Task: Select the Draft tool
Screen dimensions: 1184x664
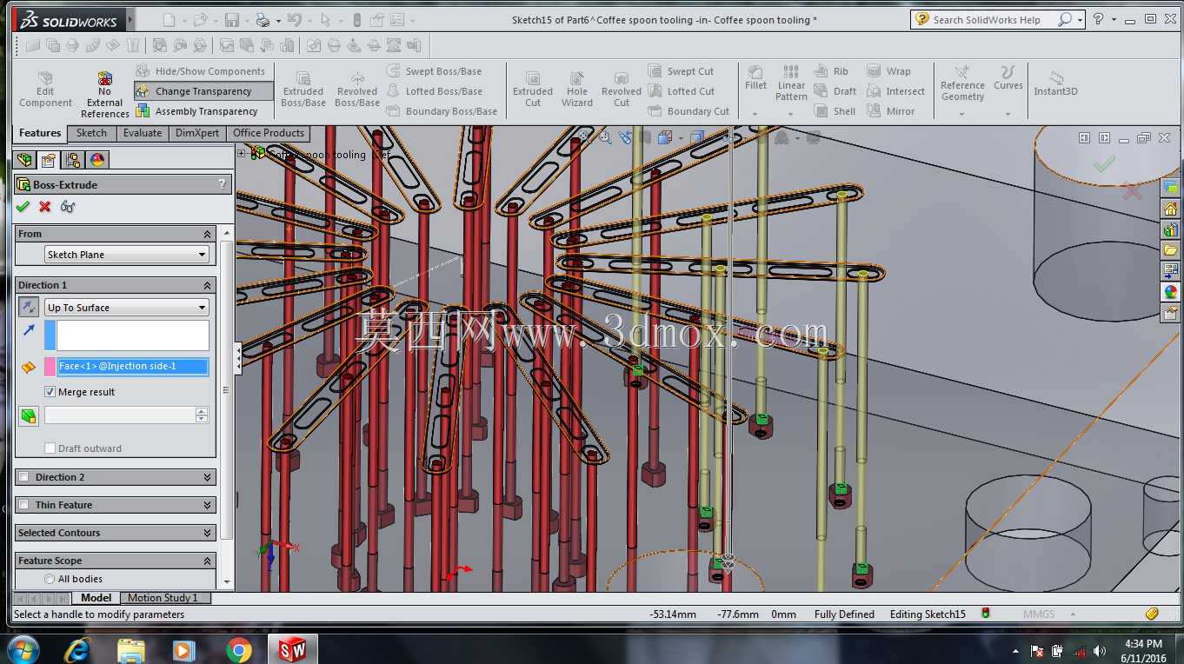Action: coord(835,91)
